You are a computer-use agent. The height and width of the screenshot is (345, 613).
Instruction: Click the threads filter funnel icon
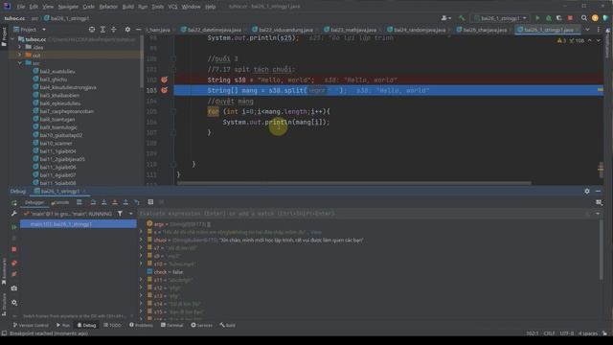120,214
